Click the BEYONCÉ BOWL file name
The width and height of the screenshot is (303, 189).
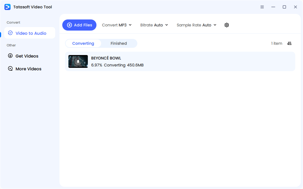[x=106, y=58]
